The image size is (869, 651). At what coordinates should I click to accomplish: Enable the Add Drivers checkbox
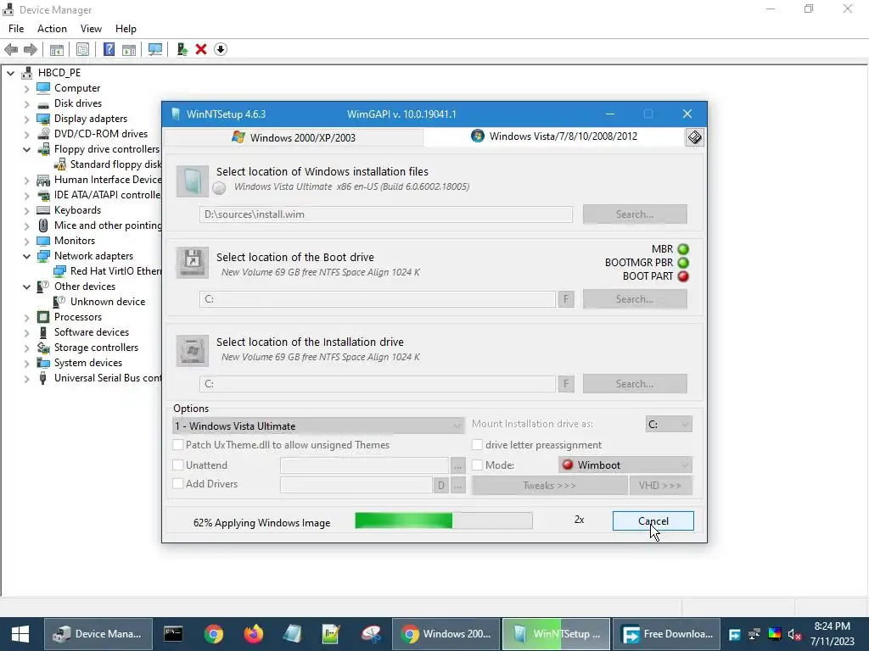[x=178, y=484]
